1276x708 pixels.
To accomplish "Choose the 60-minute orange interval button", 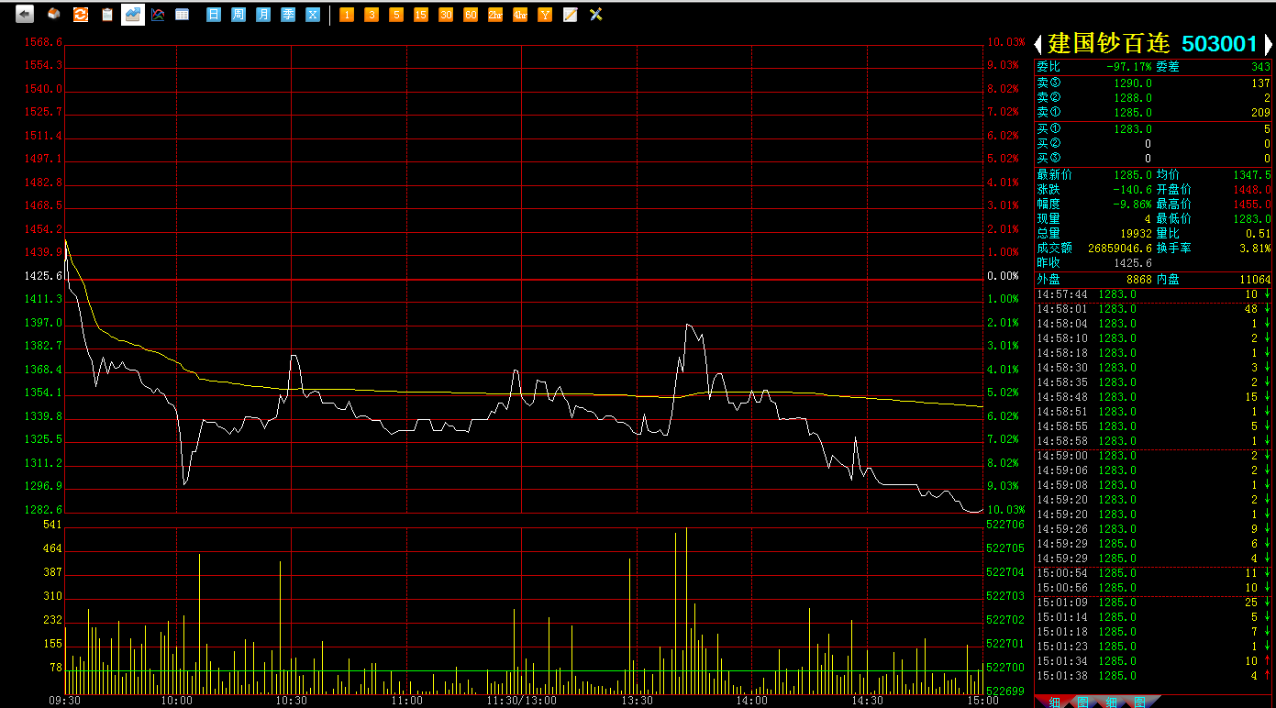I will [x=471, y=15].
